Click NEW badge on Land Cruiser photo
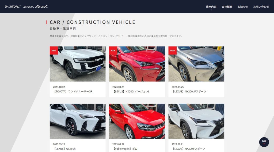The width and height of the screenshot is (274, 152). click(54, 50)
